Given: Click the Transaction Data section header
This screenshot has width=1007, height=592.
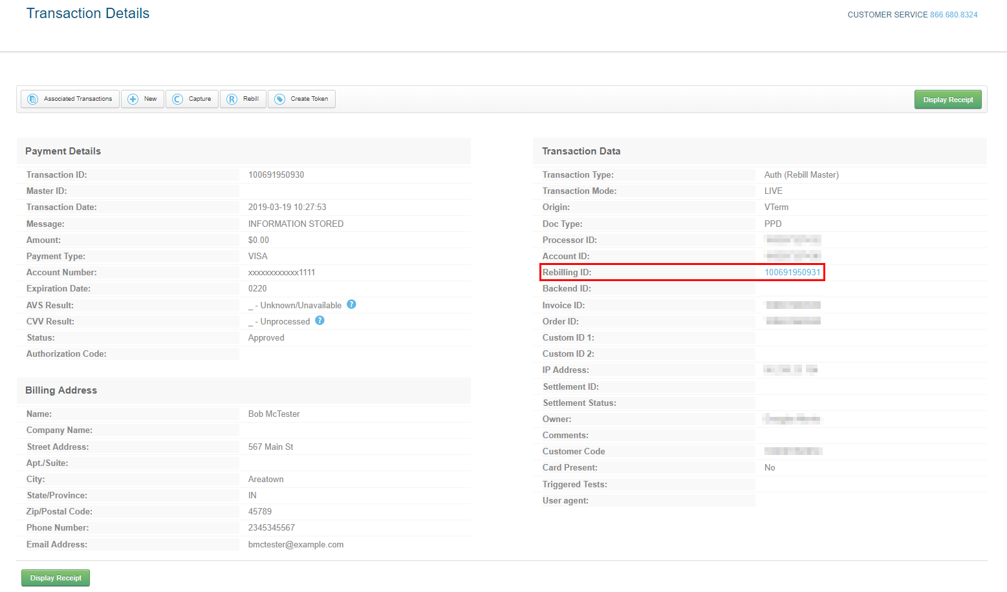Looking at the screenshot, I should coord(581,151).
